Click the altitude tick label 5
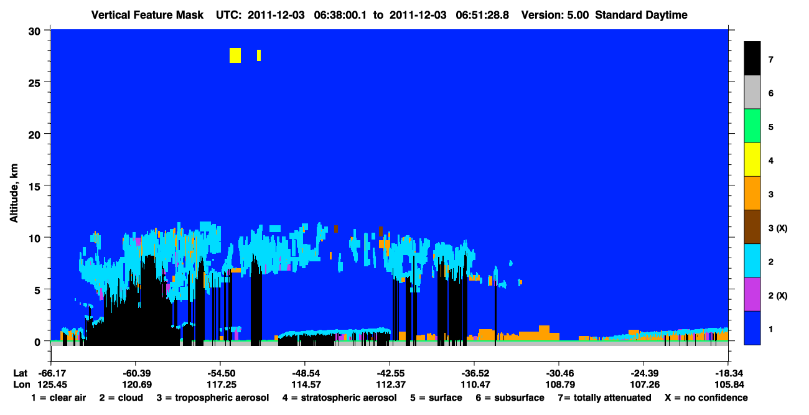Image resolution: width=809 pixels, height=415 pixels. pos(39,289)
